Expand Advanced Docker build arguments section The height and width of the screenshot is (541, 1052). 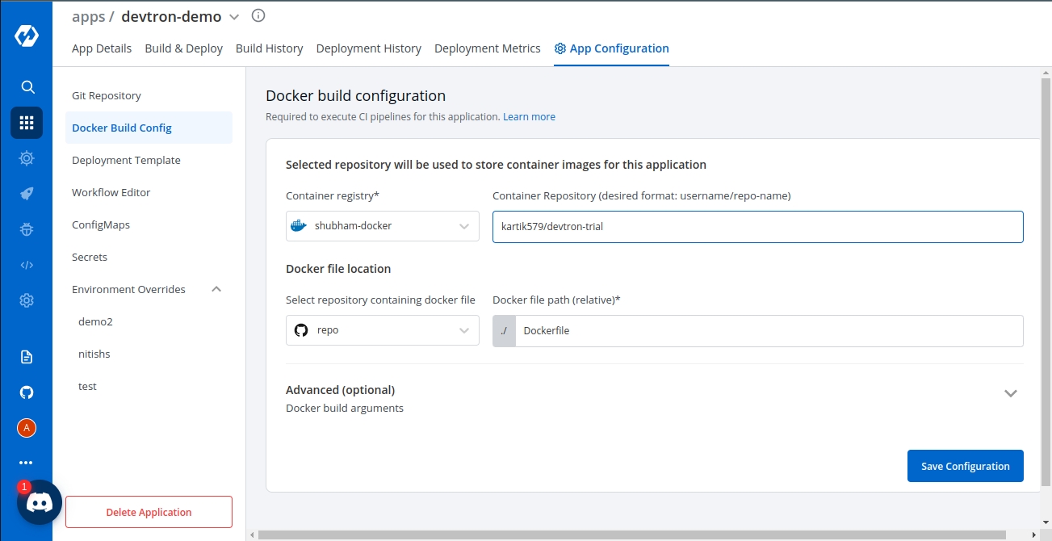coord(1010,393)
